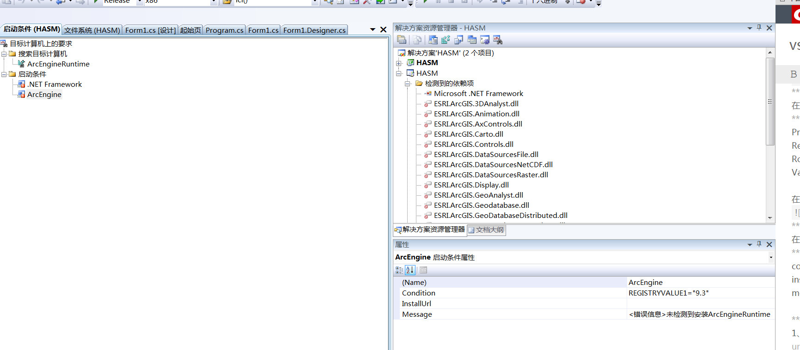Open Properties from Solution Explorer toolbar

click(402, 40)
